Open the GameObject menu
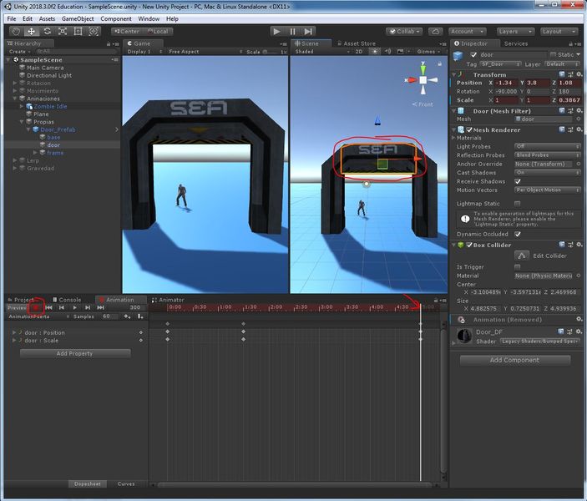The width and height of the screenshot is (587, 501). click(78, 18)
